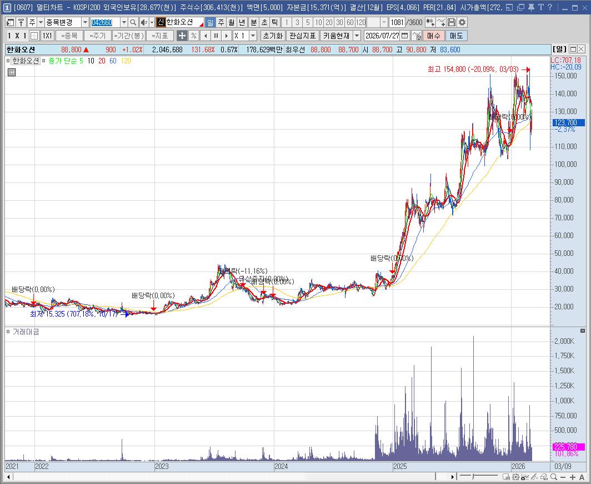The height and width of the screenshot is (484, 591).
Task: Open chart settings gear icon
Action: pyautogui.click(x=462, y=23)
